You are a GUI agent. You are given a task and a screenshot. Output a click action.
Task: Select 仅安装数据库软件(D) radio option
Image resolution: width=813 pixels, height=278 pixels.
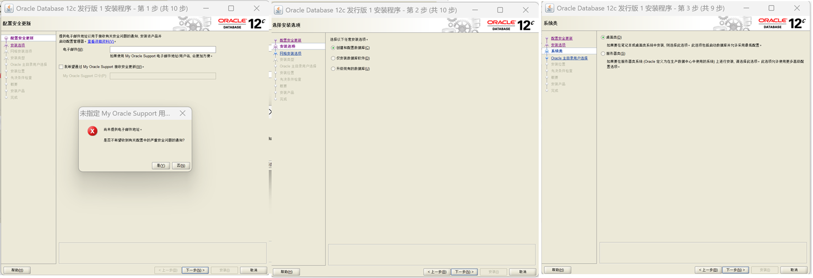tap(333, 58)
